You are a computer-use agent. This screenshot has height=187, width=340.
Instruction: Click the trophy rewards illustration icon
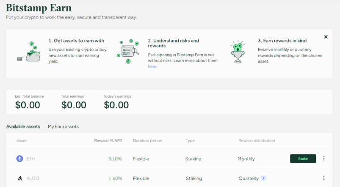[x=238, y=52]
